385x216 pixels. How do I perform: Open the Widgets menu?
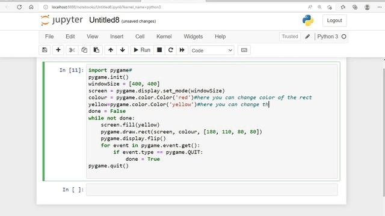click(x=193, y=37)
